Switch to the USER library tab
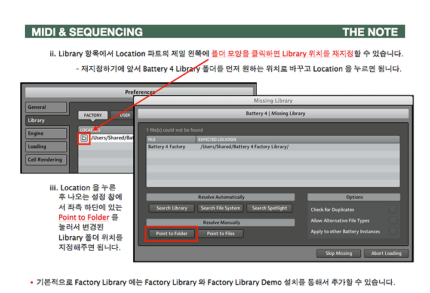 [x=122, y=115]
